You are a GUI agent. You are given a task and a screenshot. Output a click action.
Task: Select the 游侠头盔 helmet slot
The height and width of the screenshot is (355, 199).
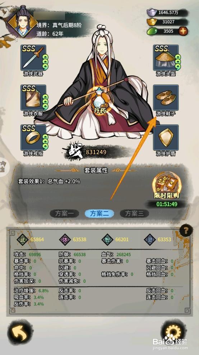coord(166,58)
